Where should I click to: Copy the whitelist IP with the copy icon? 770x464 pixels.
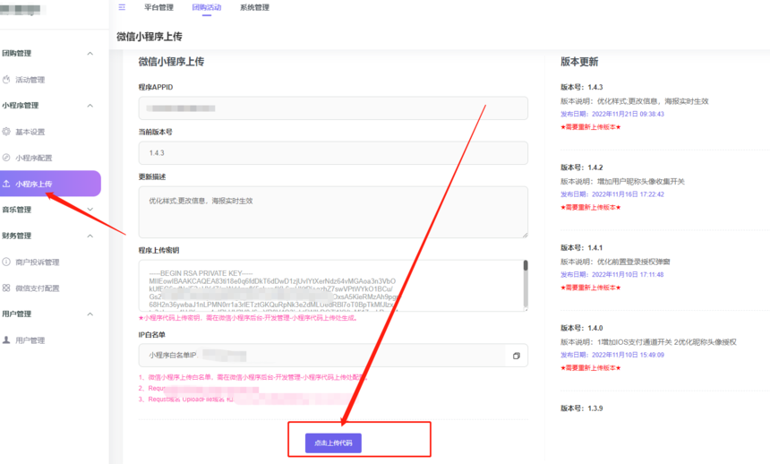[516, 356]
